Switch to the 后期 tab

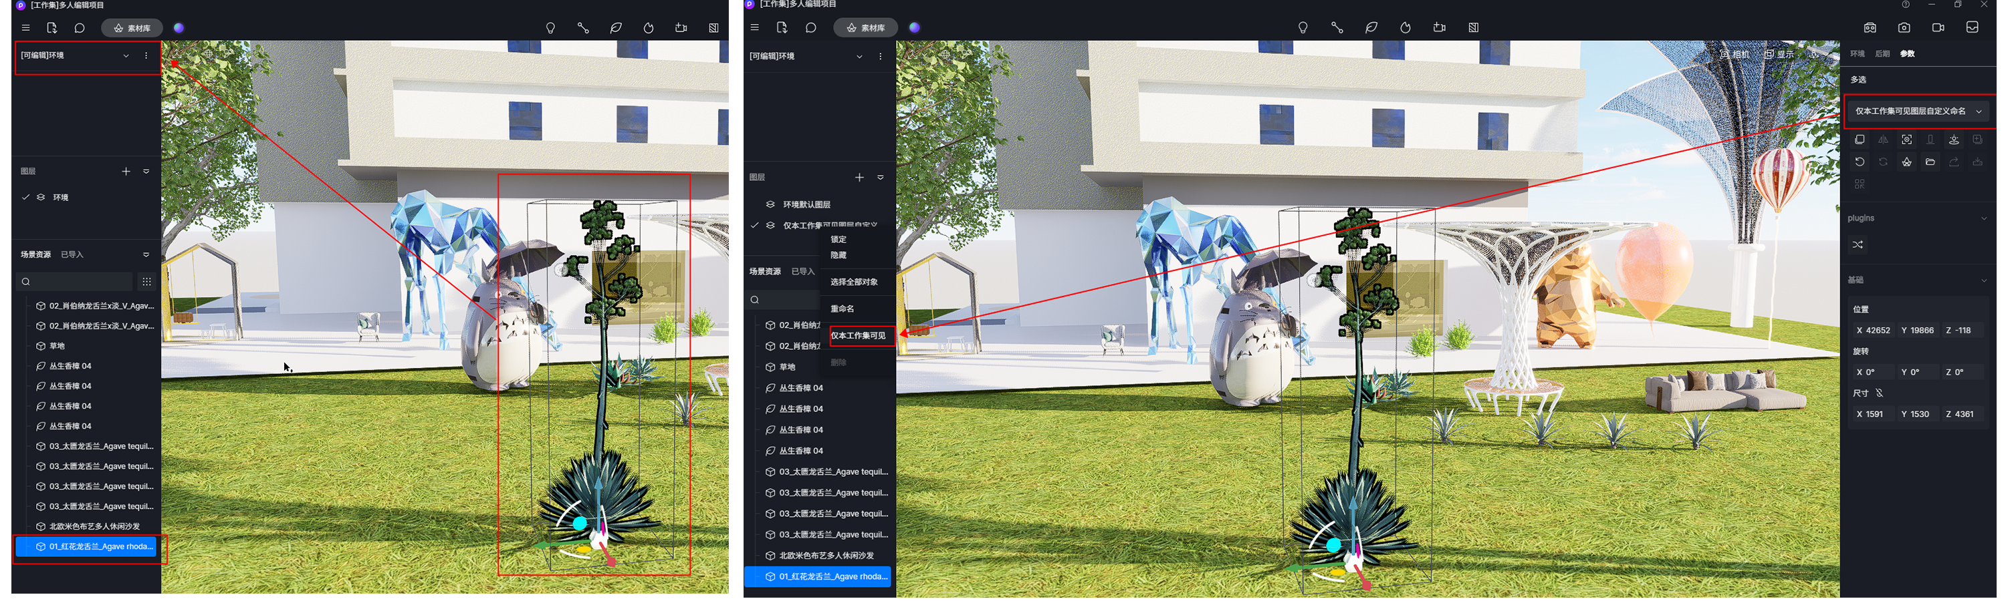[1882, 53]
